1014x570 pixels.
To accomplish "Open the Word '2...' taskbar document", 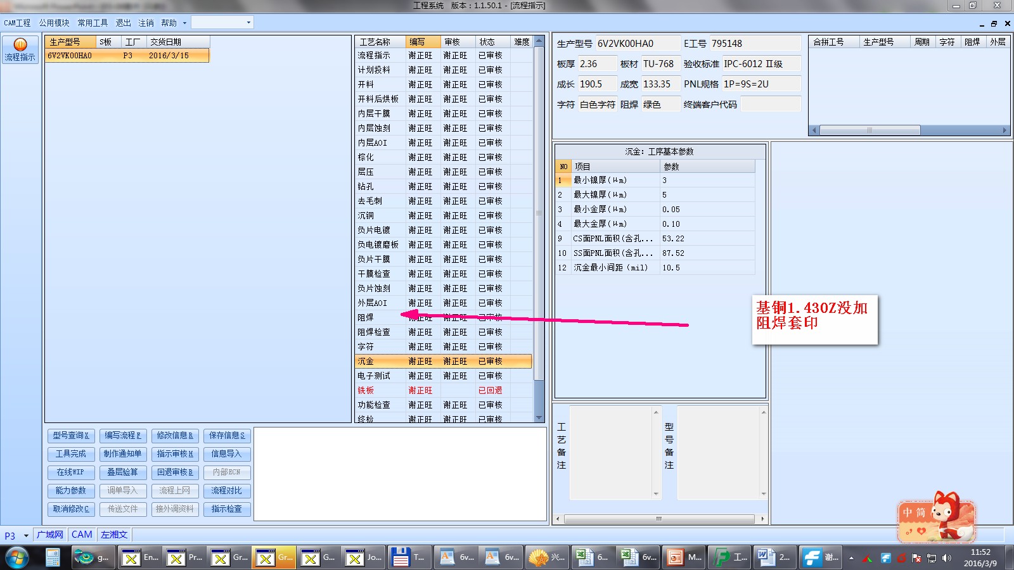I will [x=774, y=557].
